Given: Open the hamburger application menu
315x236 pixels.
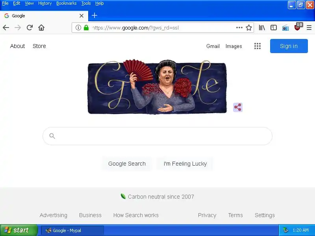Looking at the screenshot, I should click(x=309, y=28).
